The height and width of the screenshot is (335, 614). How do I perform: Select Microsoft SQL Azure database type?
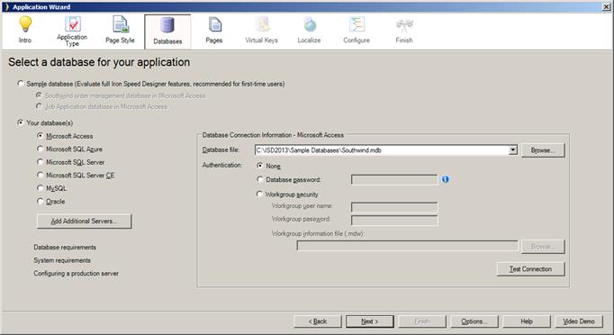pos(40,149)
